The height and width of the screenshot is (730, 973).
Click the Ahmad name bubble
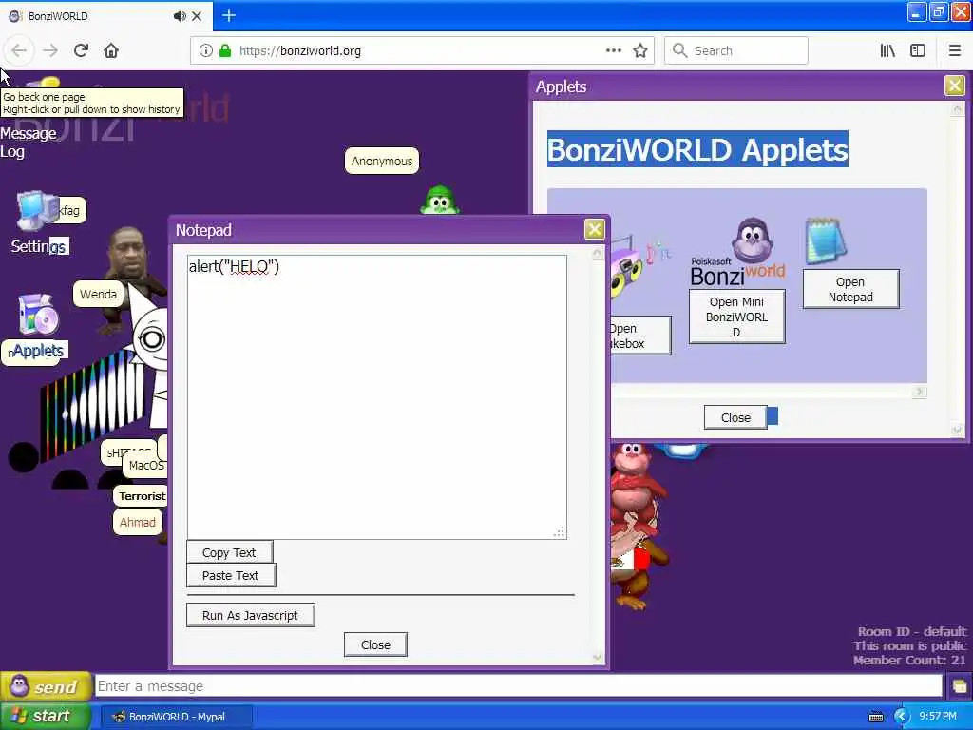pos(138,522)
